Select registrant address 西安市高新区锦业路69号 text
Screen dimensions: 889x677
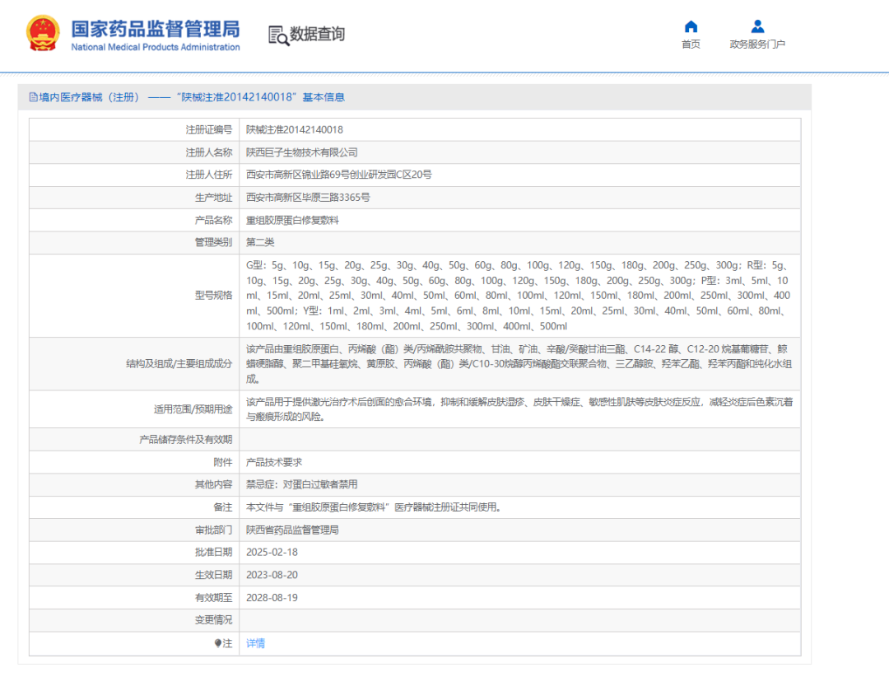pos(338,175)
